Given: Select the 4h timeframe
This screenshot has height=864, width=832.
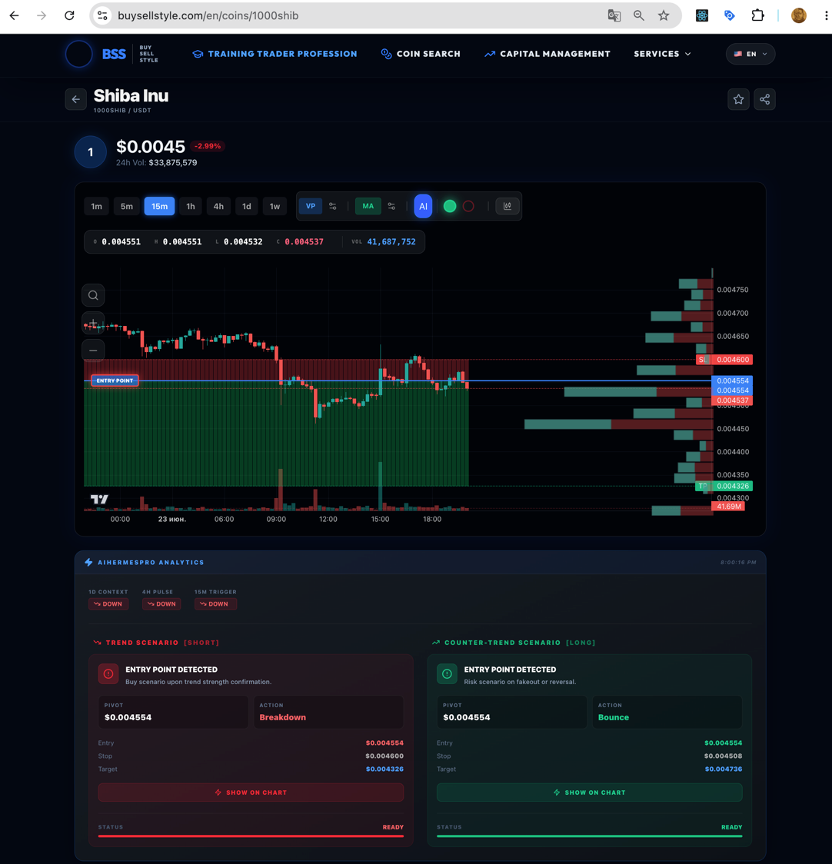Looking at the screenshot, I should click(218, 206).
